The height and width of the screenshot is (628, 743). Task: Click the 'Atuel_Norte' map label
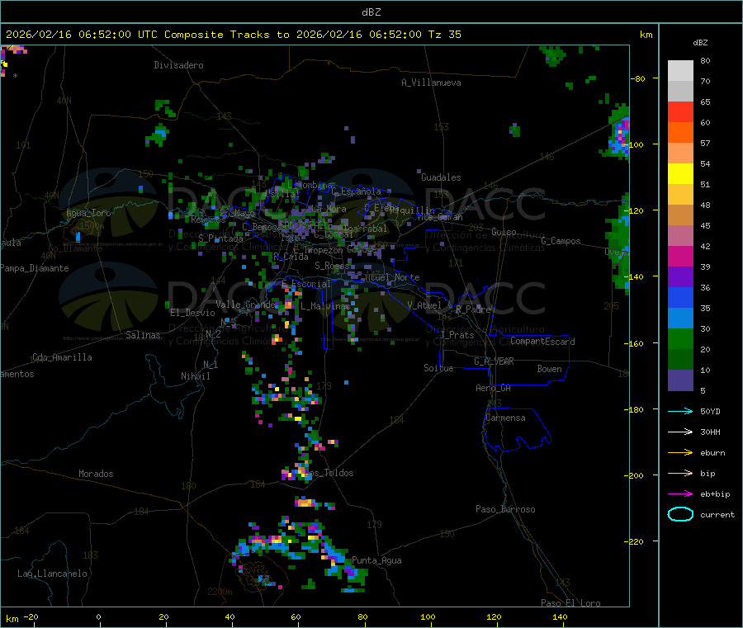click(392, 277)
